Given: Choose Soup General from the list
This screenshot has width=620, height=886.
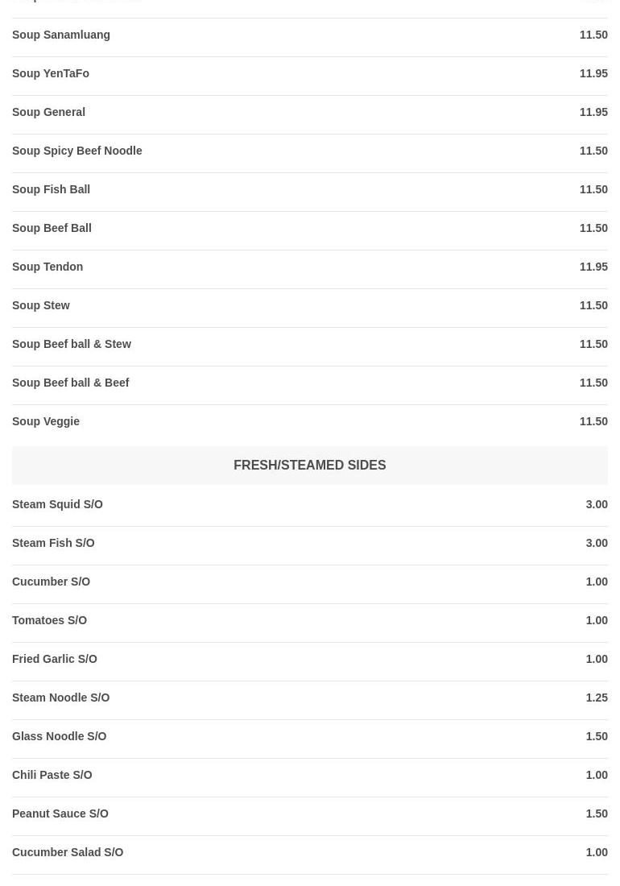Looking at the screenshot, I should pos(48,113).
